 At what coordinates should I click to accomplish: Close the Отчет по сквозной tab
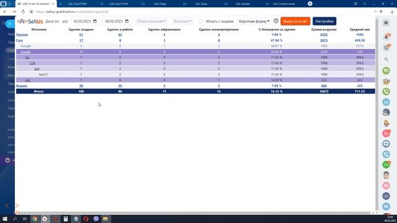point(53,4)
